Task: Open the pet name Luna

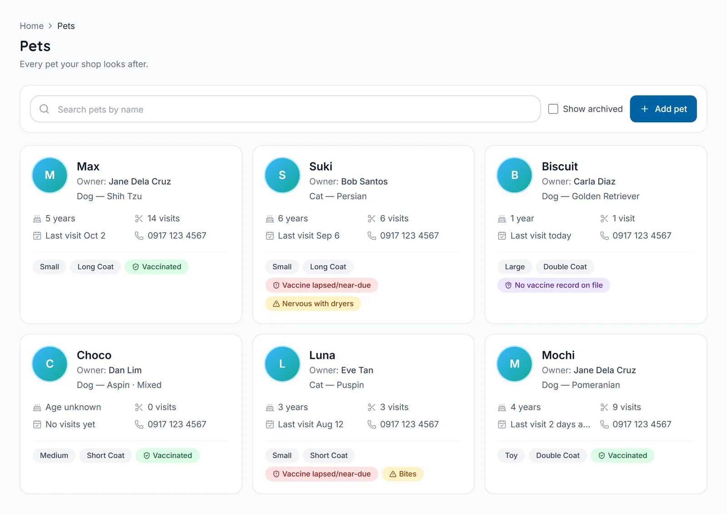Action: click(x=322, y=355)
